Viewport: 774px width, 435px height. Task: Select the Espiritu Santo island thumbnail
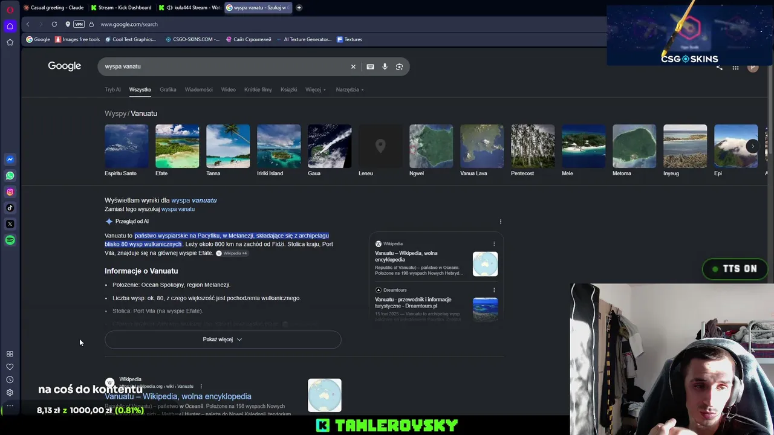click(x=126, y=146)
